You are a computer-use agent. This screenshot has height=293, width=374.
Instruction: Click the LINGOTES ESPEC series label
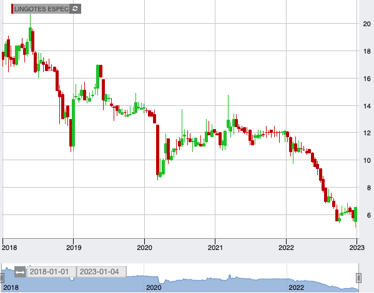tap(41, 9)
